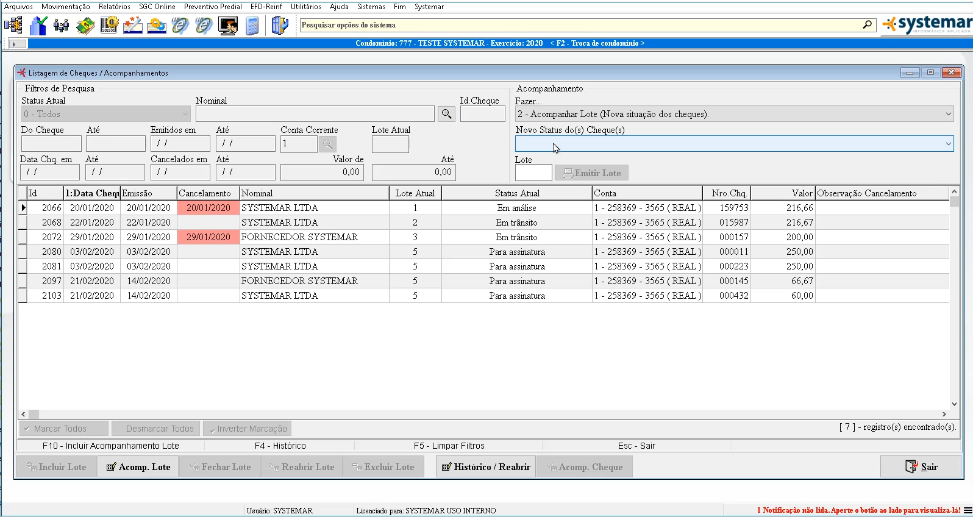Expand Novo Status do(s) Cheque(s) dropdown

coord(948,144)
